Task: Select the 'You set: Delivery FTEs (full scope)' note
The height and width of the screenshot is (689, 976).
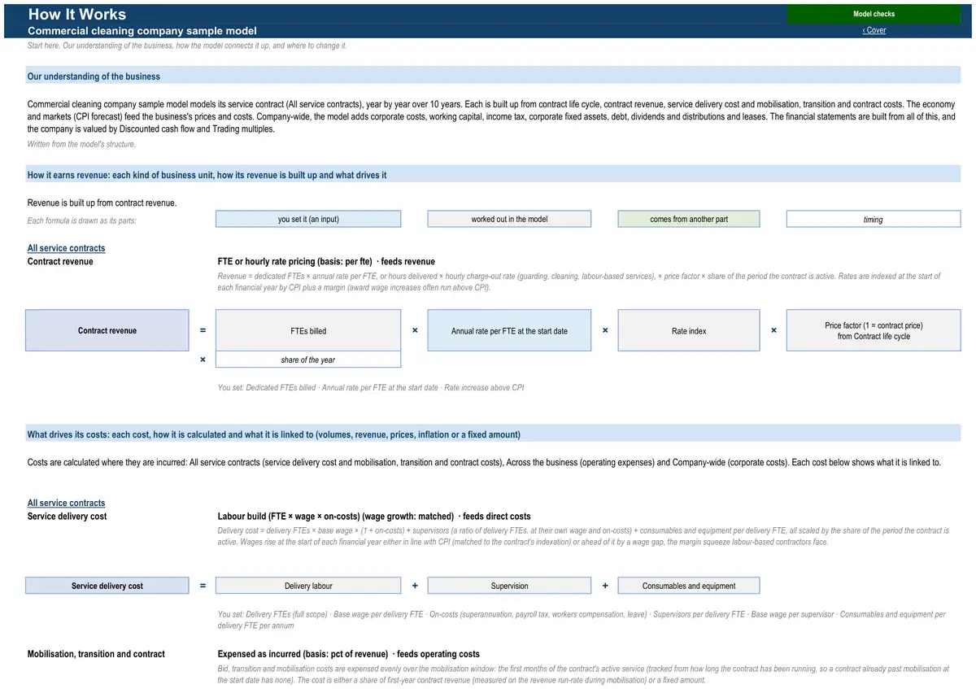Action: coord(582,620)
